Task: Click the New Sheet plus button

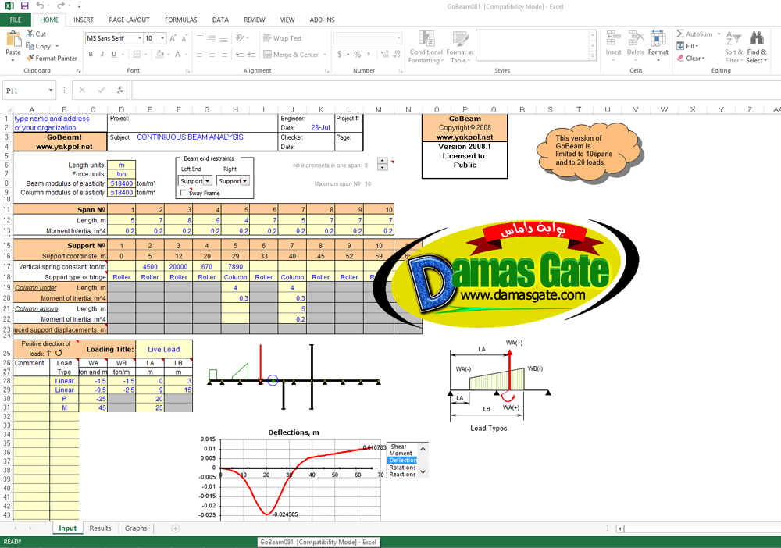Action: [x=175, y=528]
